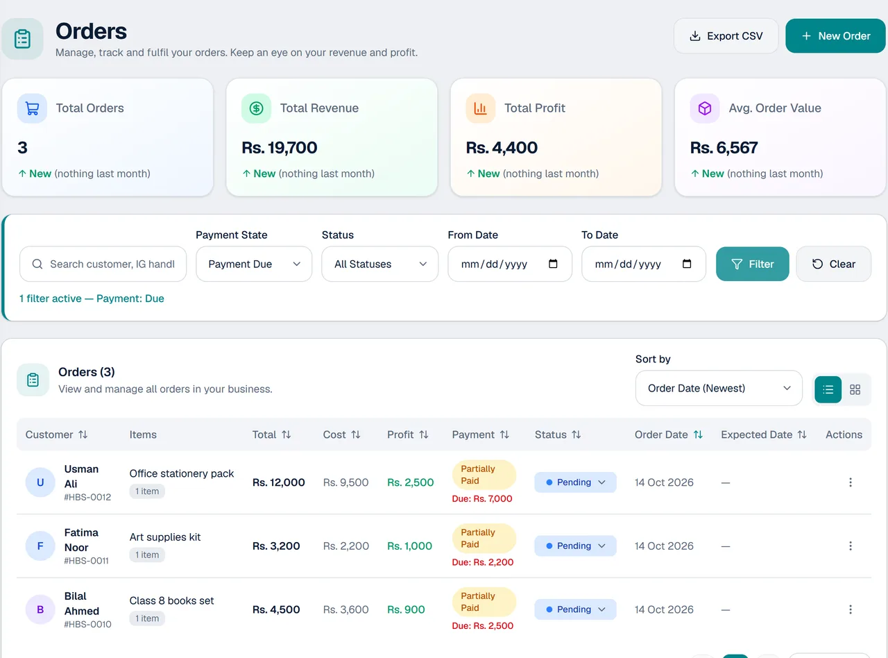Change Pending status for Fatima Noor's order
Screen dimensions: 888x658
575,546
